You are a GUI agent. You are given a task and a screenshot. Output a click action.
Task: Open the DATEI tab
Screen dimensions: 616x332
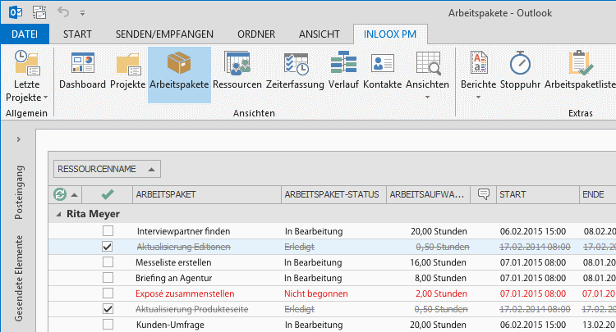[x=25, y=34]
